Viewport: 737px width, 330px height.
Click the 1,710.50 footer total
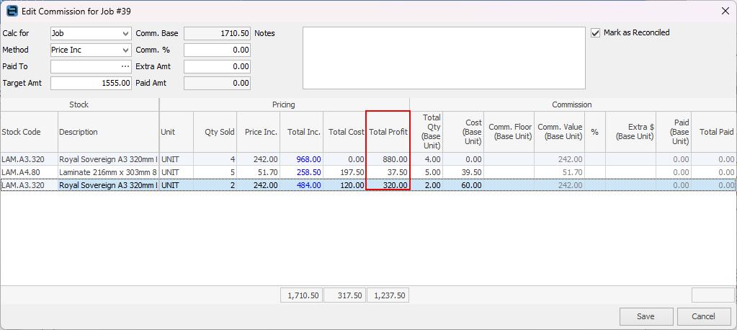pyautogui.click(x=301, y=295)
